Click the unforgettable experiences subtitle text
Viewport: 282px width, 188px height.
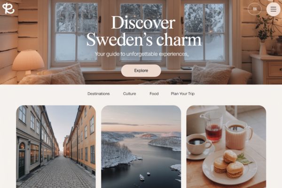tap(141, 54)
